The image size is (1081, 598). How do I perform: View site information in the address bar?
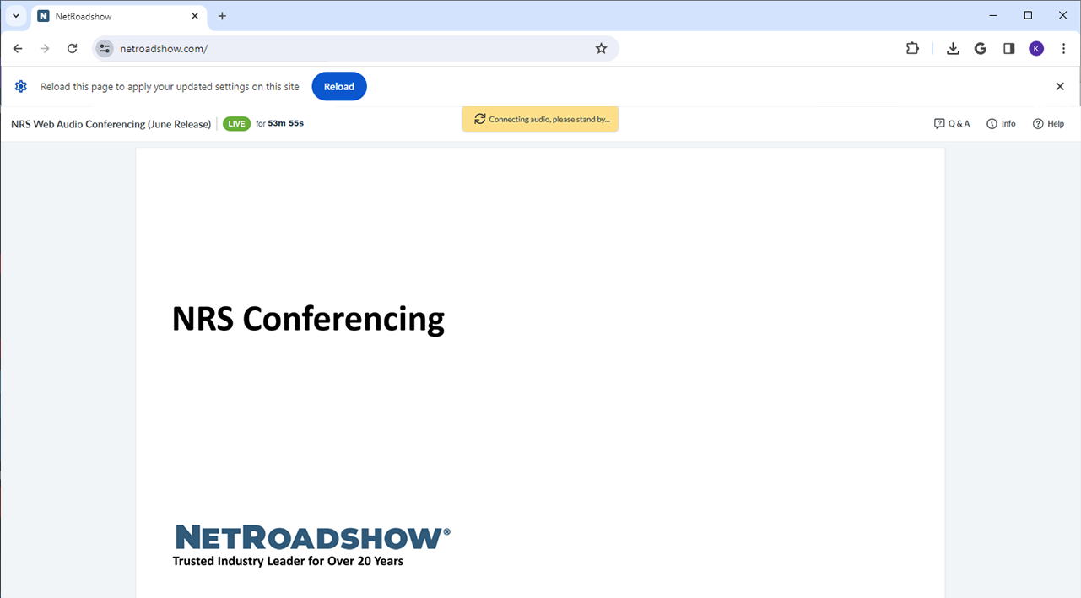point(104,48)
